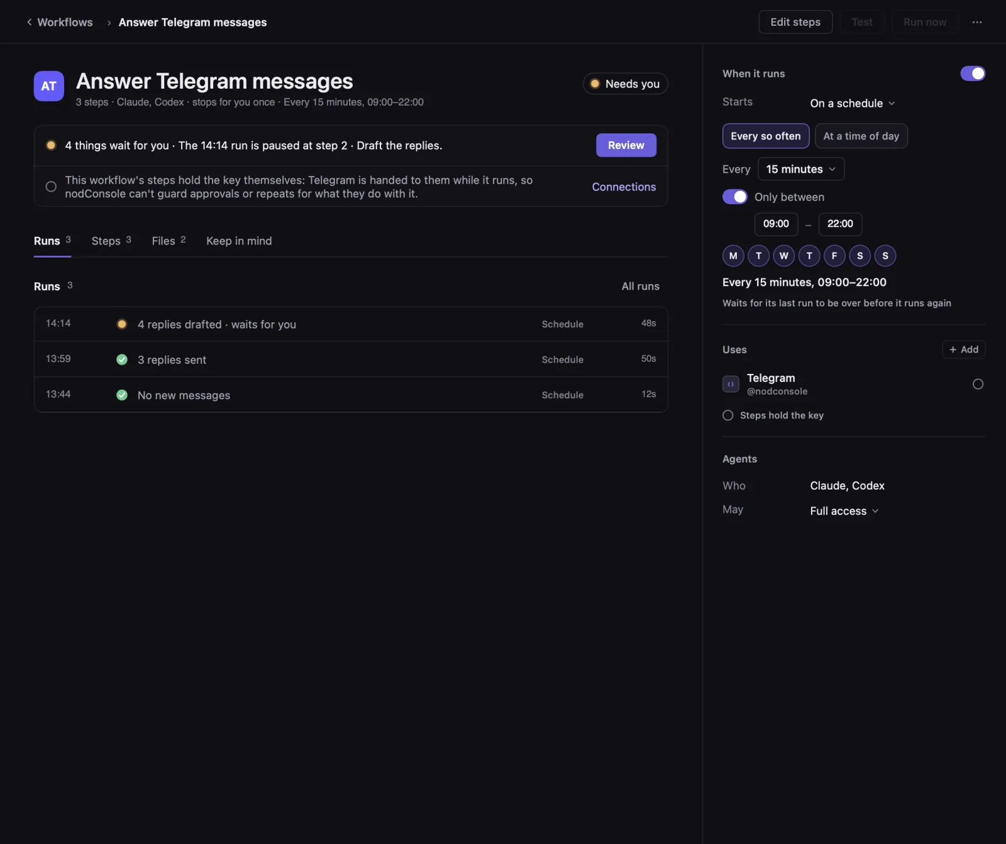Click the Review button
This screenshot has width=1006, height=844.
(x=626, y=145)
